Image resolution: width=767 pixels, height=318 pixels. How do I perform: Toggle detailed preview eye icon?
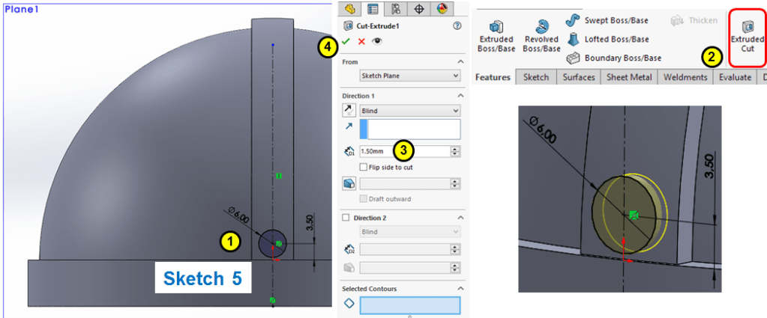(377, 42)
